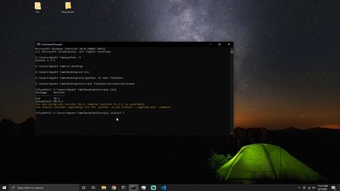The height and width of the screenshot is (191, 340).
Task: Click the Command Prompt scrollbar down arrow
Action: [232, 133]
